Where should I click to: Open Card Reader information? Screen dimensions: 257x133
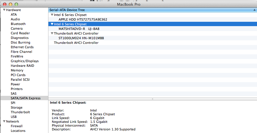(20, 33)
